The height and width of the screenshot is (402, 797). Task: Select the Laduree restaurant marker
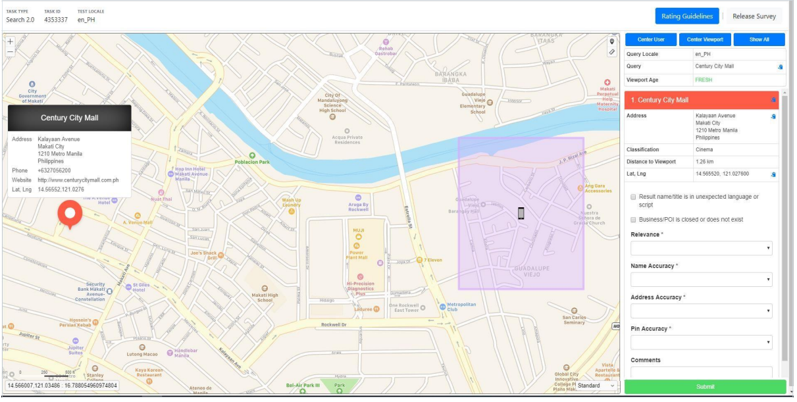tap(376, 309)
